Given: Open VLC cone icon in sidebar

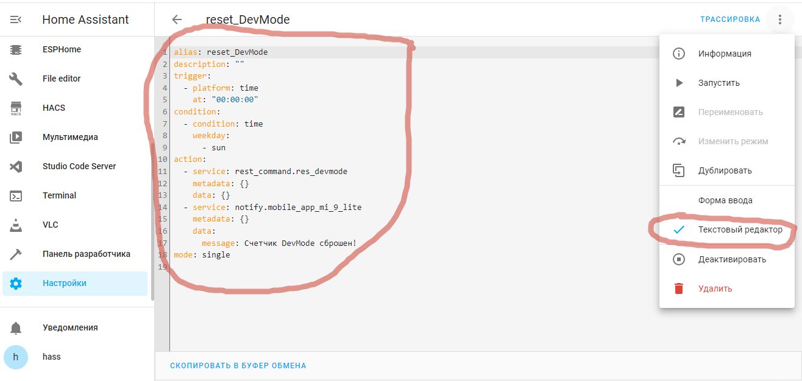Looking at the screenshot, I should click(16, 225).
